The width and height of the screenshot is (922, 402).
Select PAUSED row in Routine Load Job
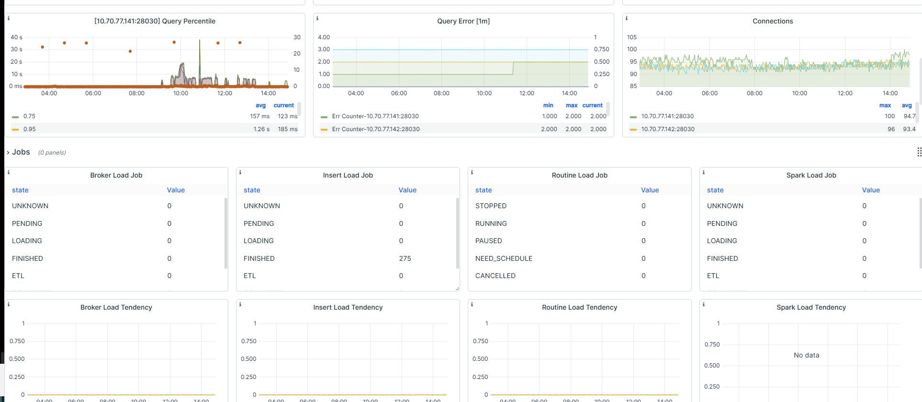579,241
